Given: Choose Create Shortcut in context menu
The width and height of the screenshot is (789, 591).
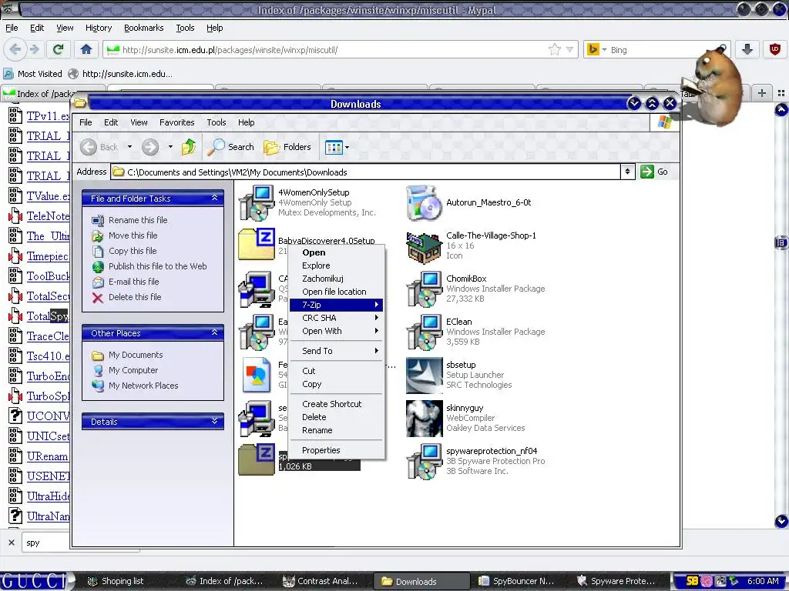Looking at the screenshot, I should pyautogui.click(x=336, y=404).
